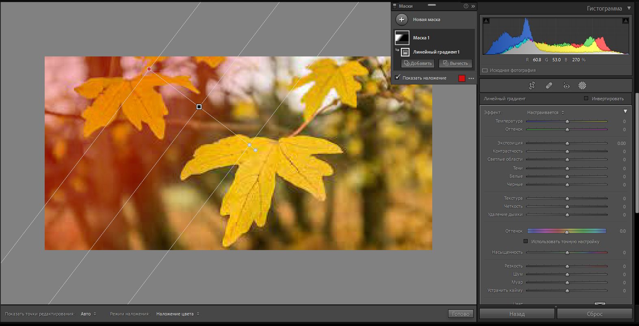Select the Red Eye correction tool icon

coord(566,86)
